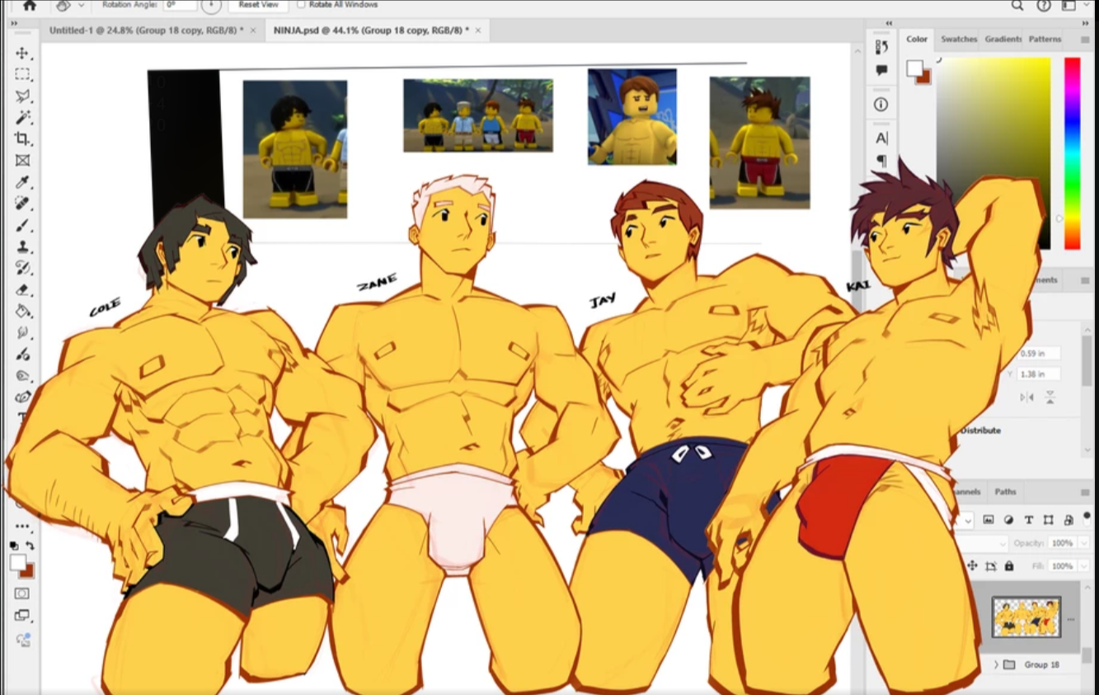
Task: Filter layers by type layers
Action: (1028, 520)
